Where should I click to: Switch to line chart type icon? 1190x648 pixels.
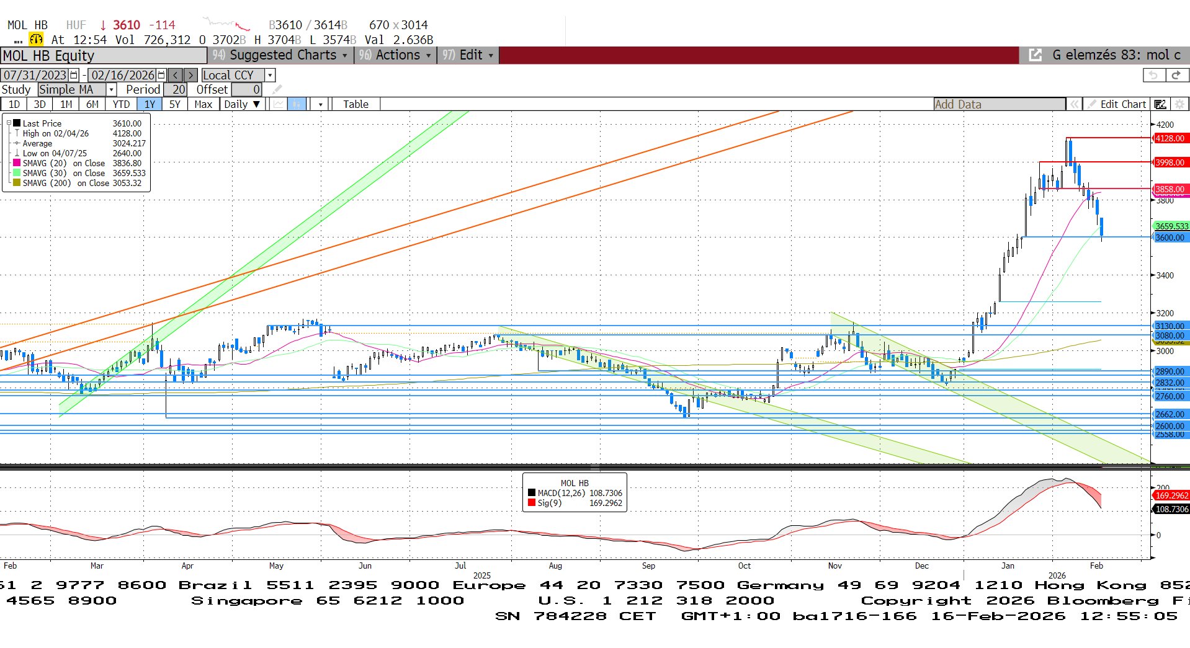[x=279, y=104]
